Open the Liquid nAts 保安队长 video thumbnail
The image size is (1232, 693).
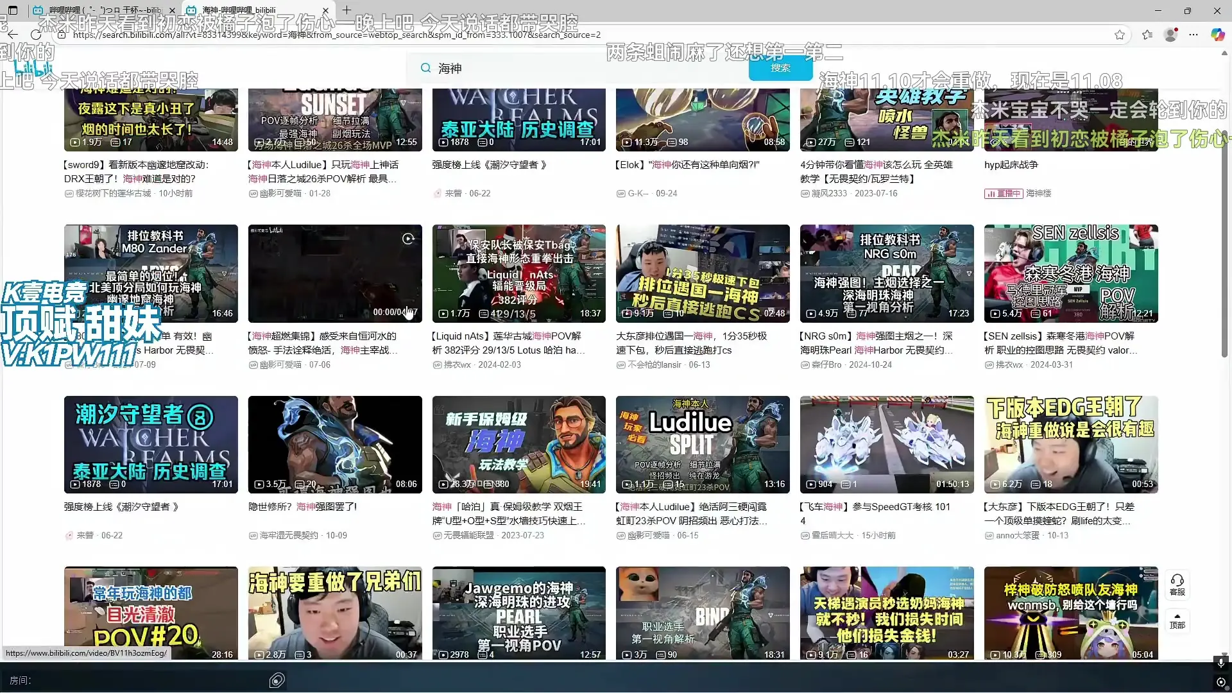point(519,273)
